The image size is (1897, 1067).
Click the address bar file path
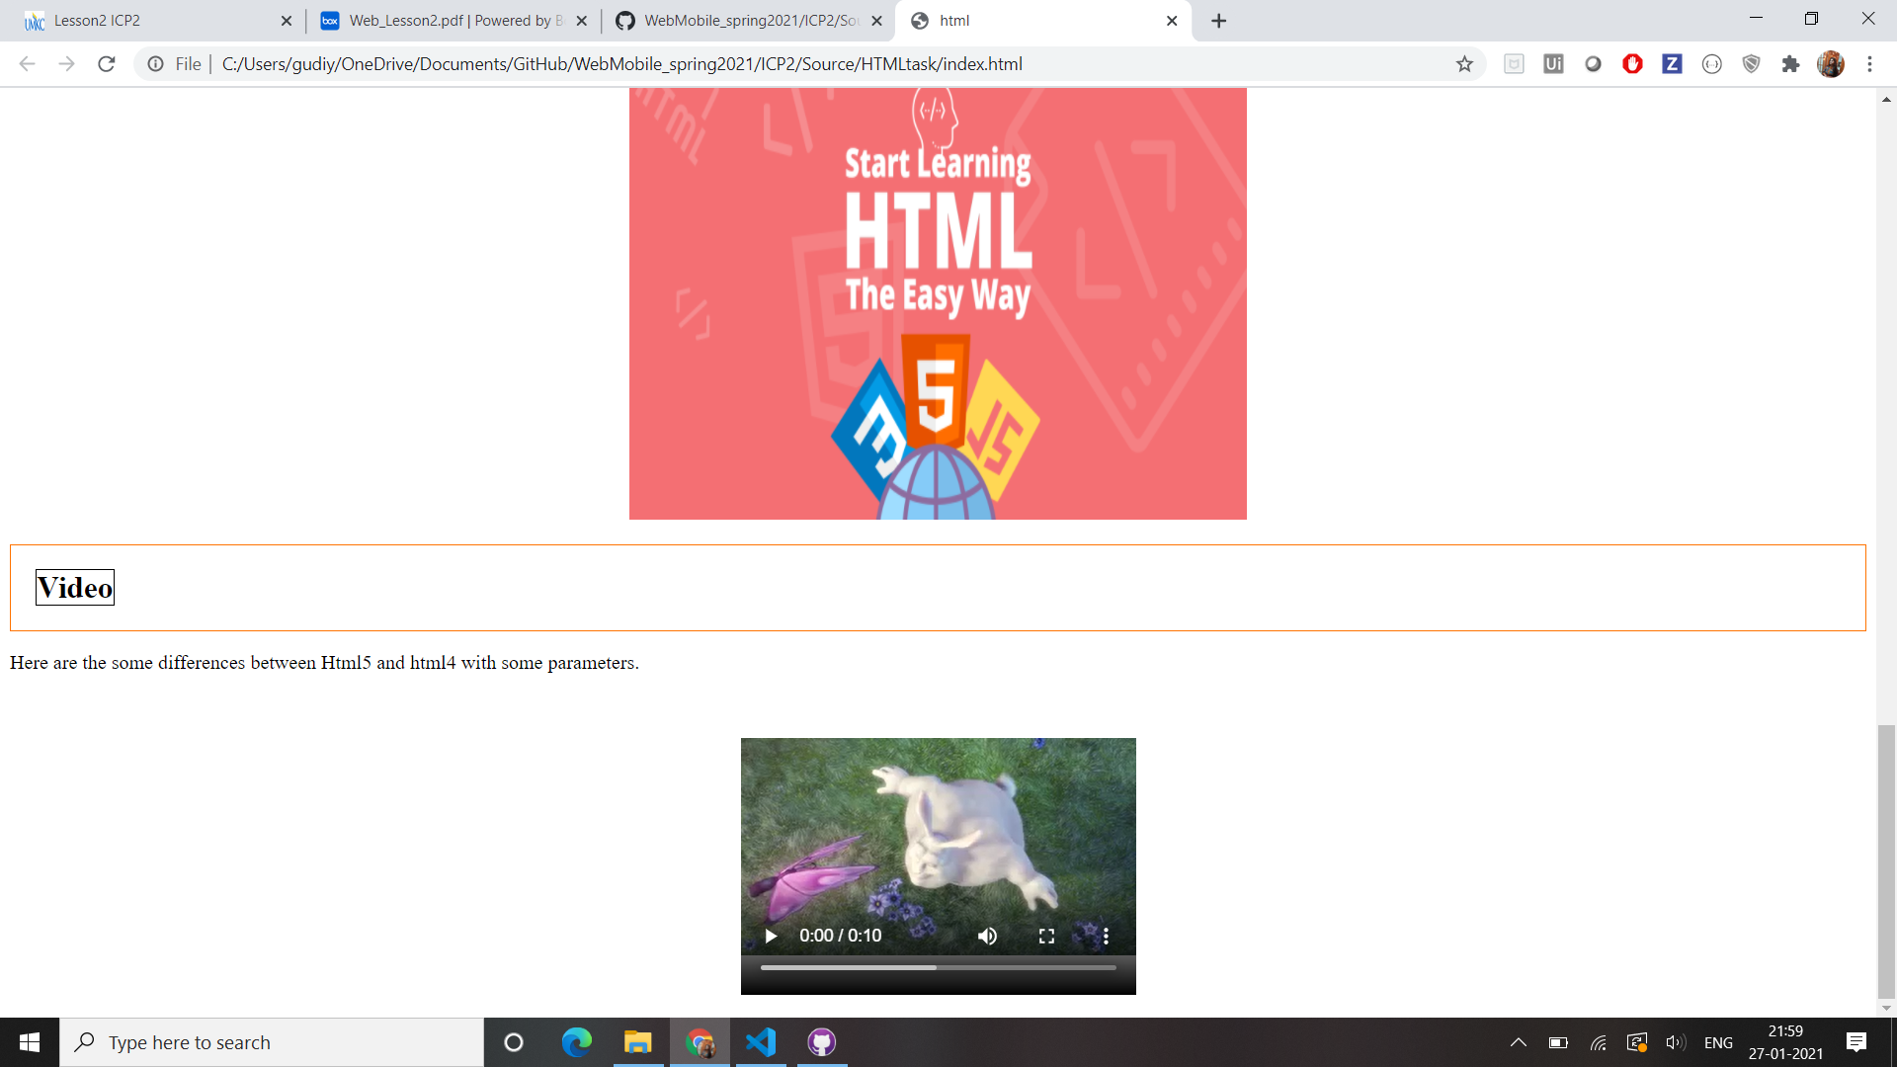click(622, 64)
